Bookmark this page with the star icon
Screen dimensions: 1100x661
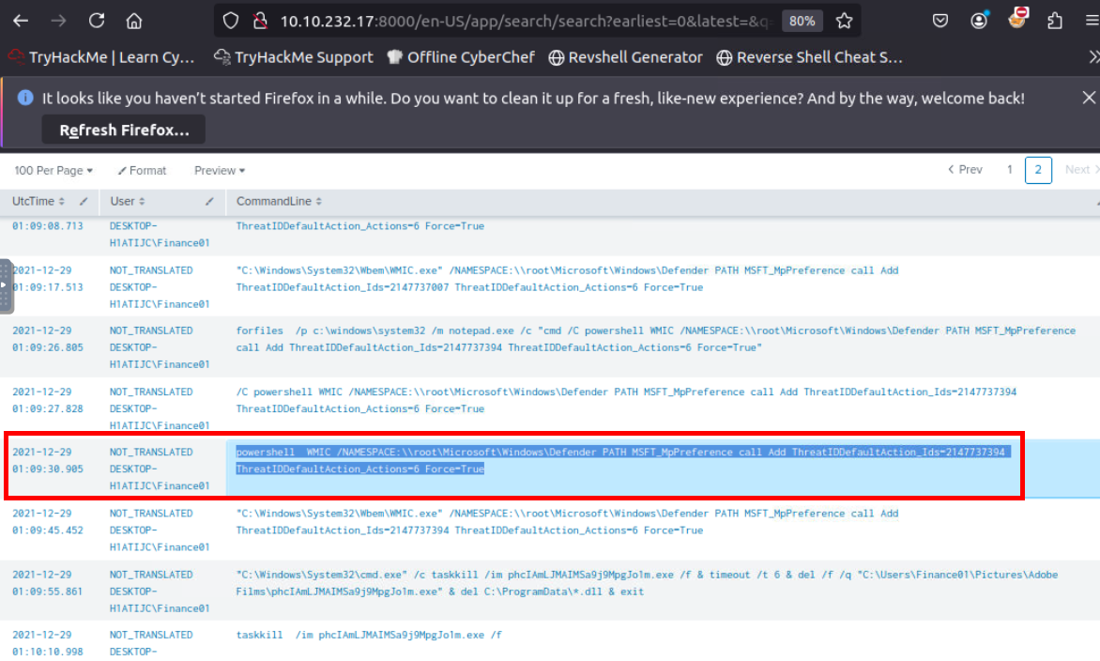844,21
